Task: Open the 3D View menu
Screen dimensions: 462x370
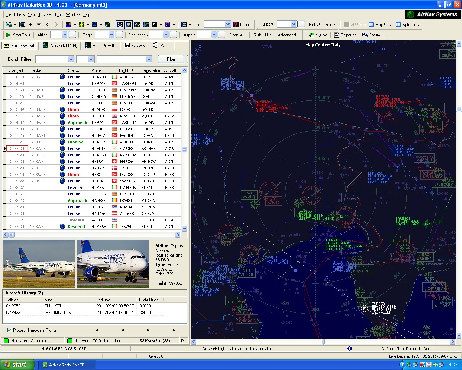Action: click(45, 14)
